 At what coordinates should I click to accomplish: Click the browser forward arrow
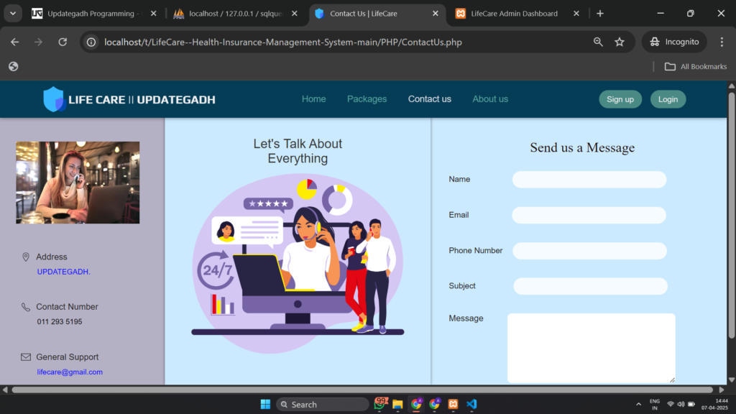coord(39,42)
